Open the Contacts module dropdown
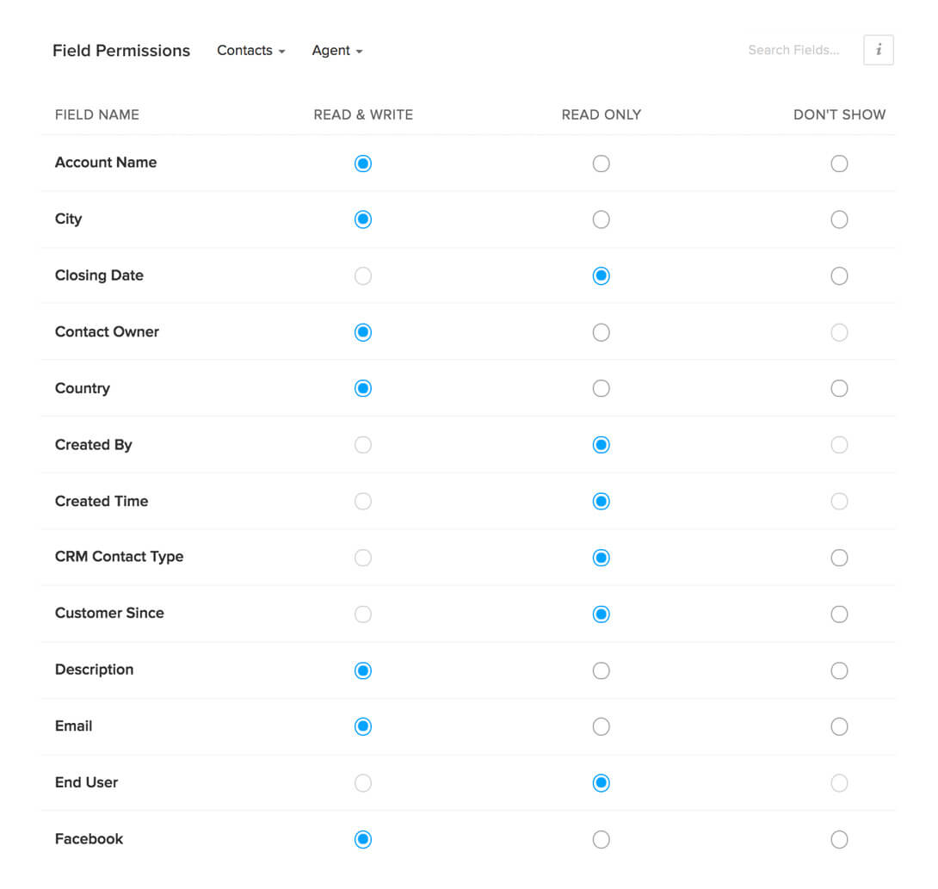Screen dimensions: 938x889 [x=250, y=51]
